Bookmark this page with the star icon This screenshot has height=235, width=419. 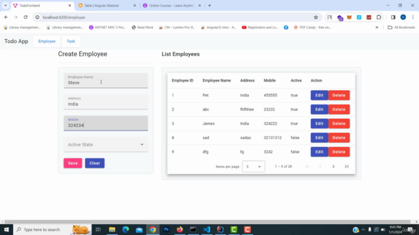click(316, 18)
